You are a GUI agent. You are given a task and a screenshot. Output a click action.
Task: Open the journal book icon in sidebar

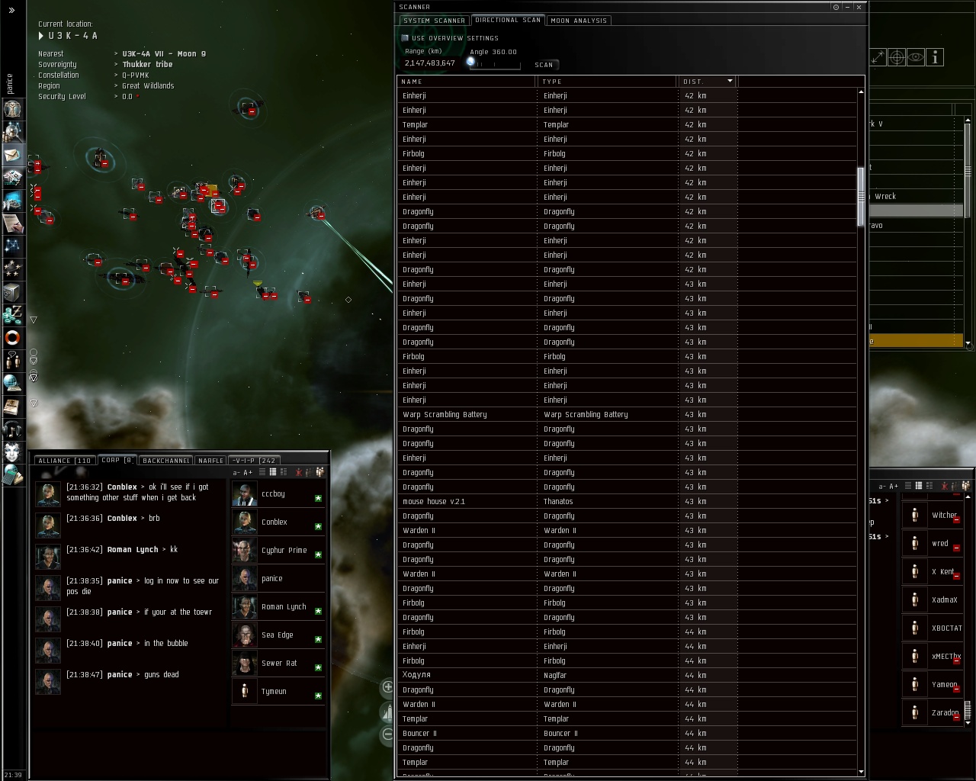[x=12, y=407]
